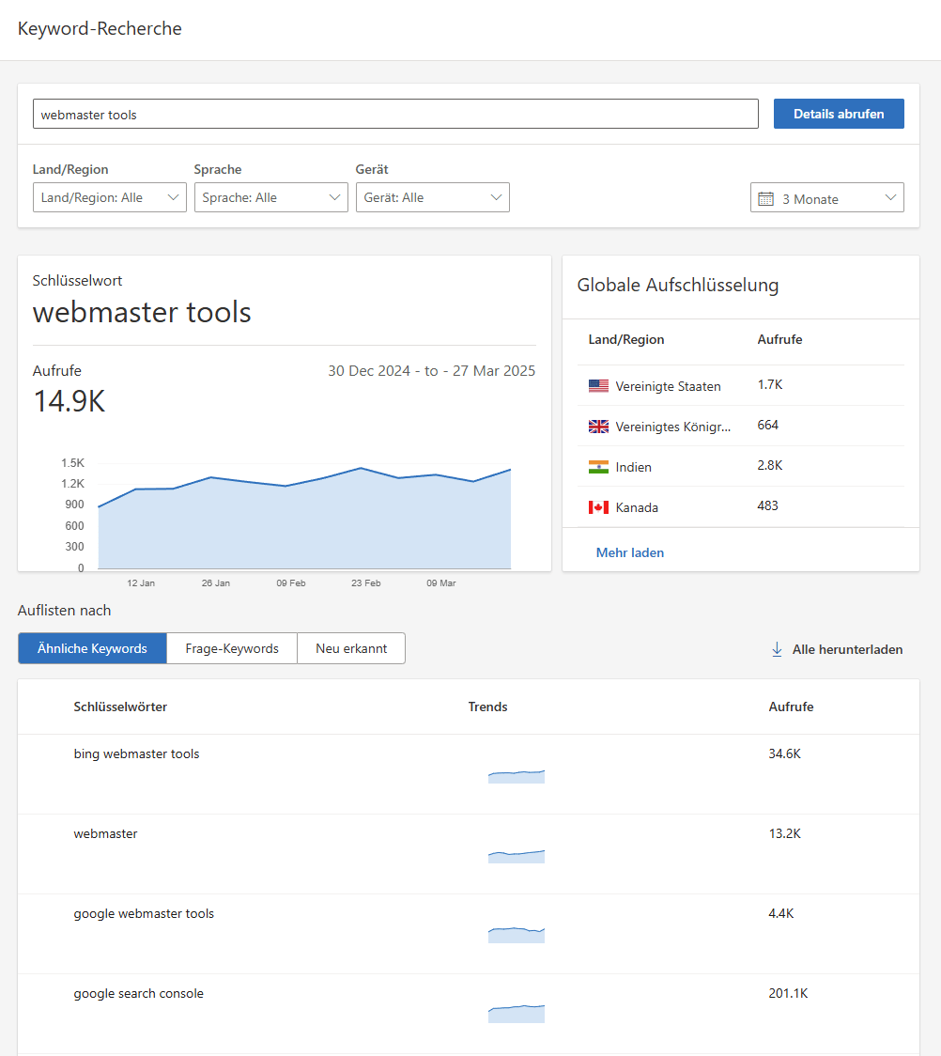This screenshot has width=941, height=1056.
Task: Click the calendar icon beside 3 Monate
Action: pos(765,198)
